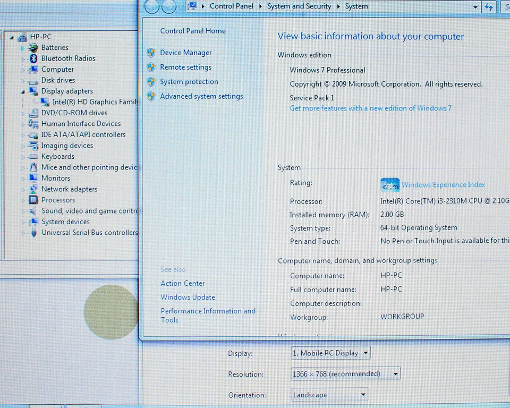Screen dimensions: 510x408
Task: Click the Windows Experience Index rating icon
Action: click(x=389, y=185)
